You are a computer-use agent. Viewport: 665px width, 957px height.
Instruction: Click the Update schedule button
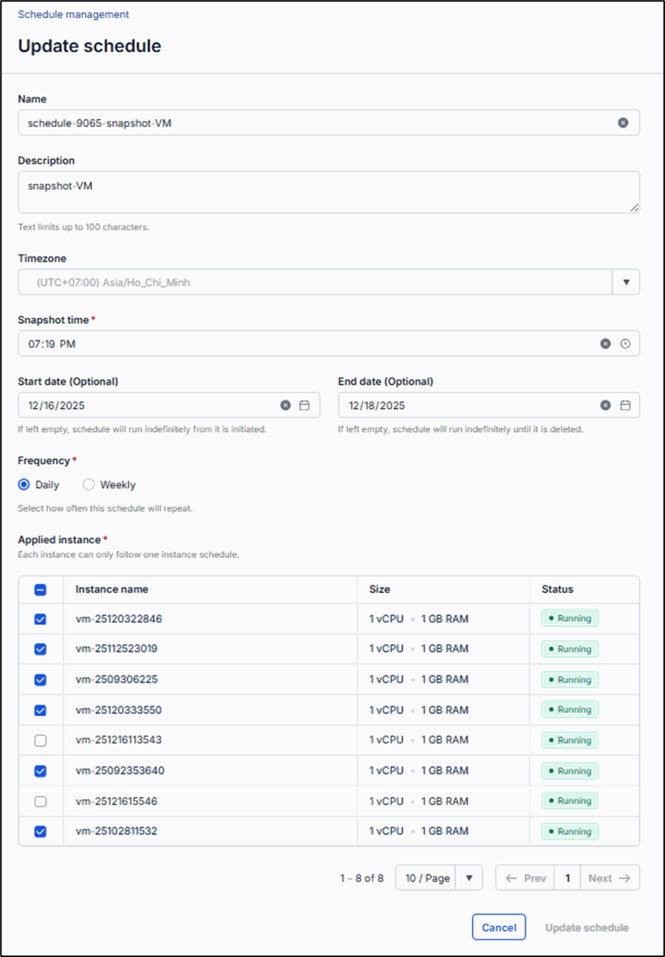click(x=587, y=927)
